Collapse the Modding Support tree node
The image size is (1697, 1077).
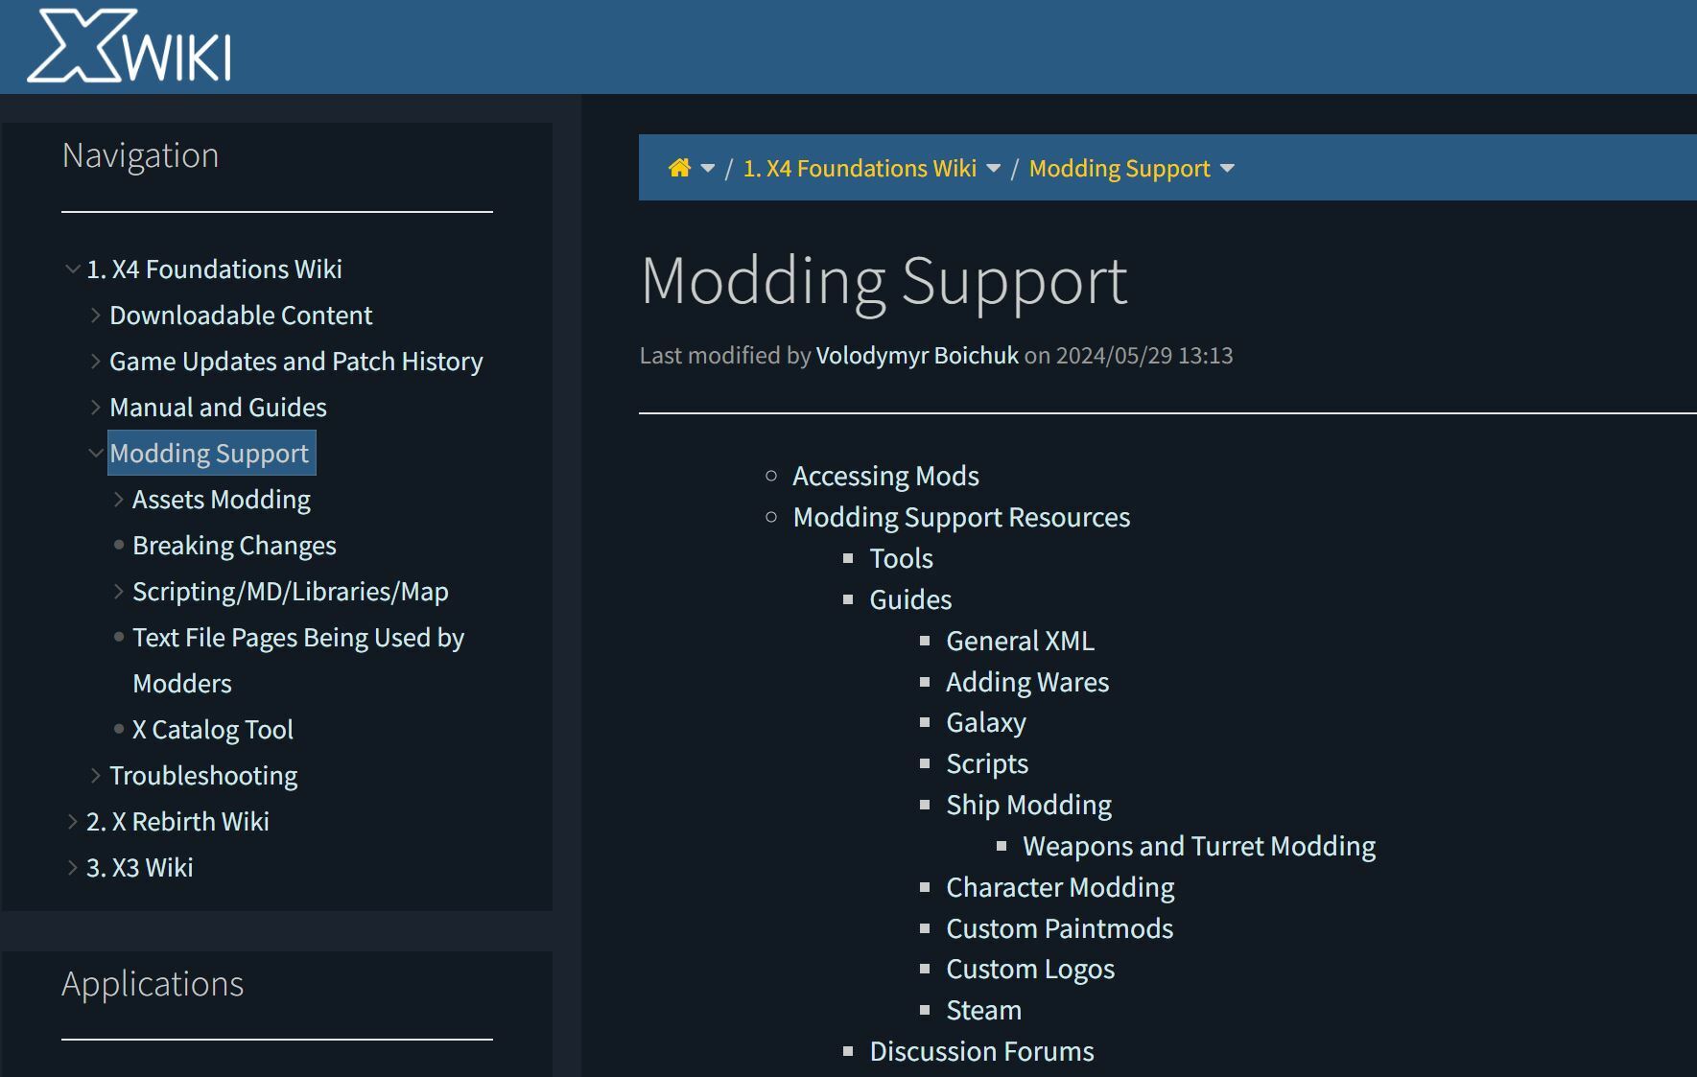click(95, 454)
